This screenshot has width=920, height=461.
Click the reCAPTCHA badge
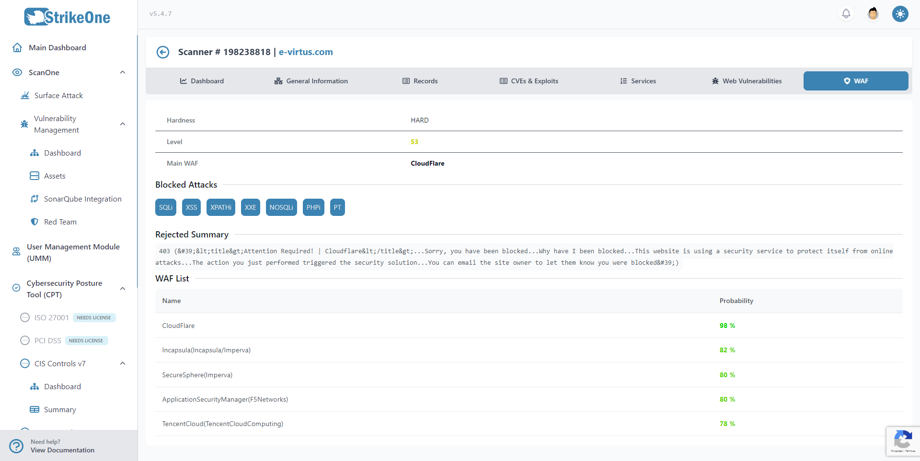click(903, 441)
